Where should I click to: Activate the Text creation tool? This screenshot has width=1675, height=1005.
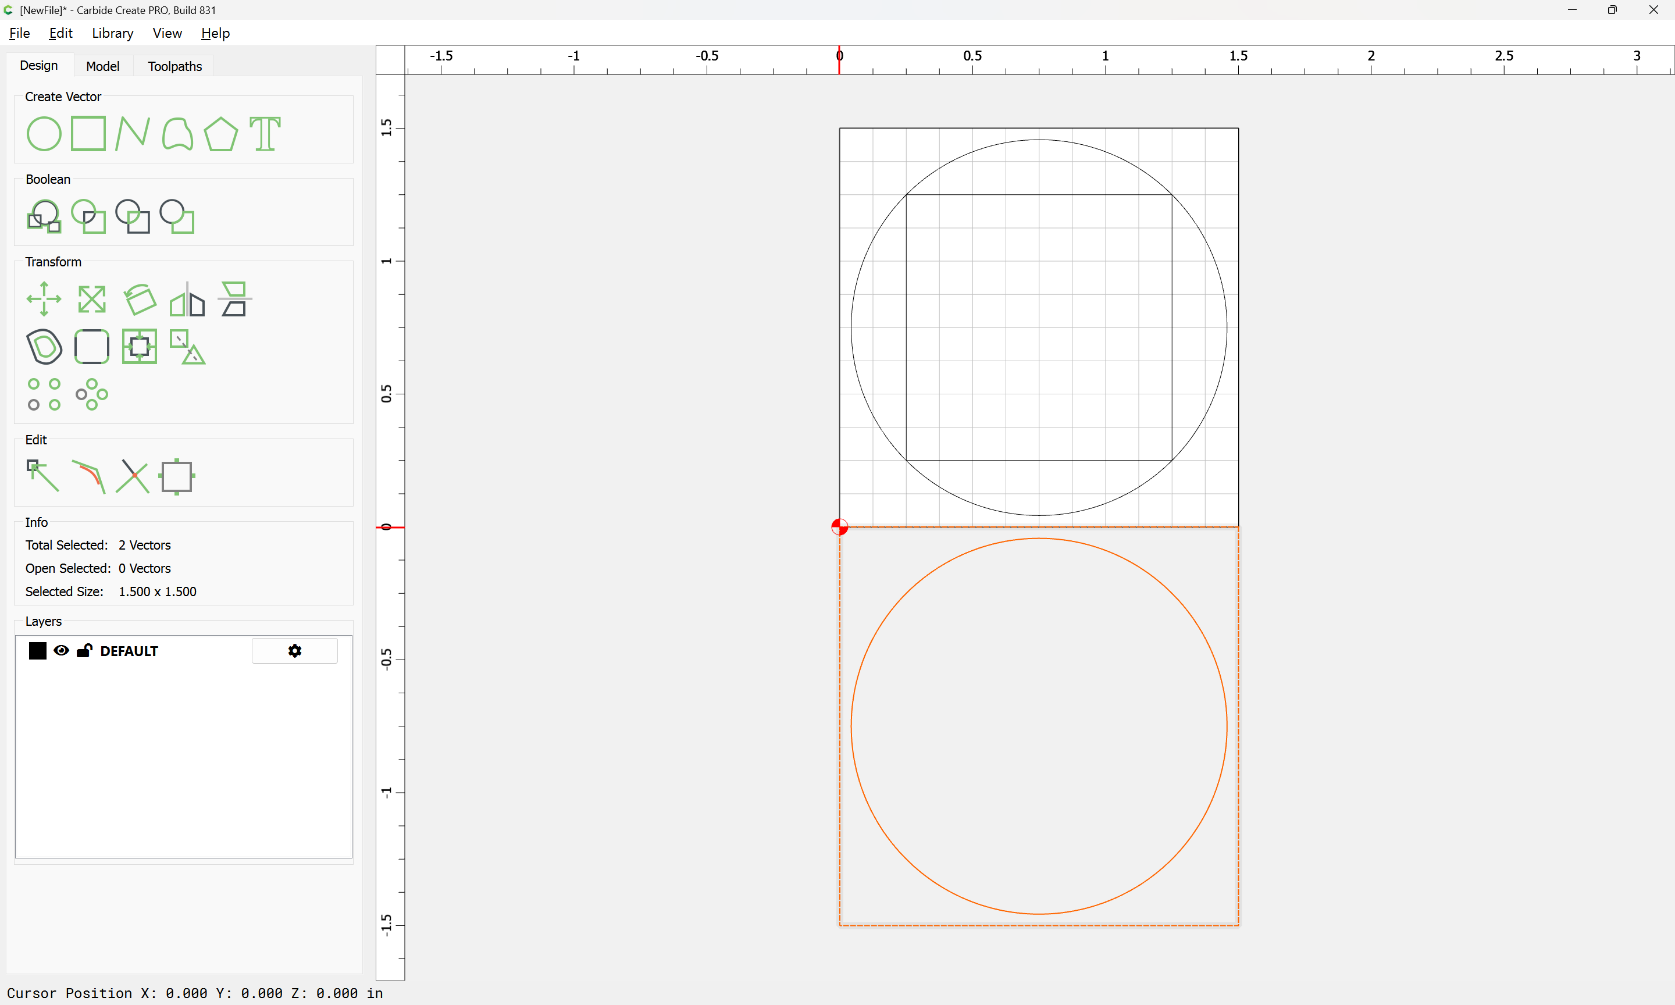pyautogui.click(x=265, y=133)
